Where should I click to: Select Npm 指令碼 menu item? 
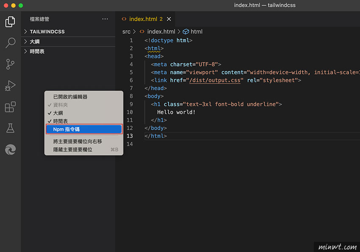(84, 129)
